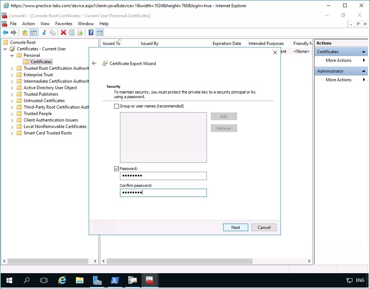The width and height of the screenshot is (370, 289).
Task: Click the wizard back arrow
Action: click(94, 63)
